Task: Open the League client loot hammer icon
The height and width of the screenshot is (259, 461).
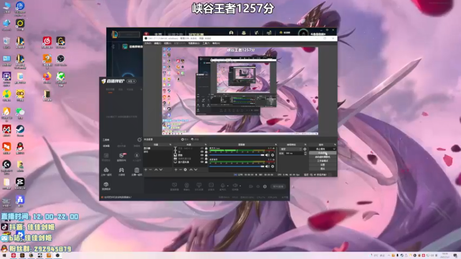Action: pos(256,33)
